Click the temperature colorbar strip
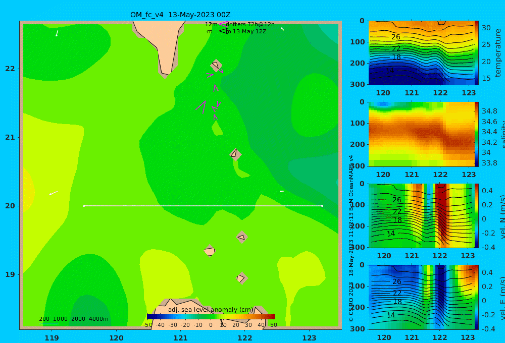This screenshot has width=505, height=343. coord(476,53)
